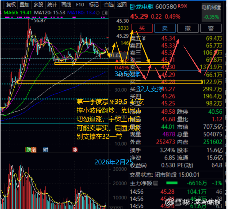Open the F10 company info page
The height and width of the screenshot is (209, 228).
tap(80, 5)
